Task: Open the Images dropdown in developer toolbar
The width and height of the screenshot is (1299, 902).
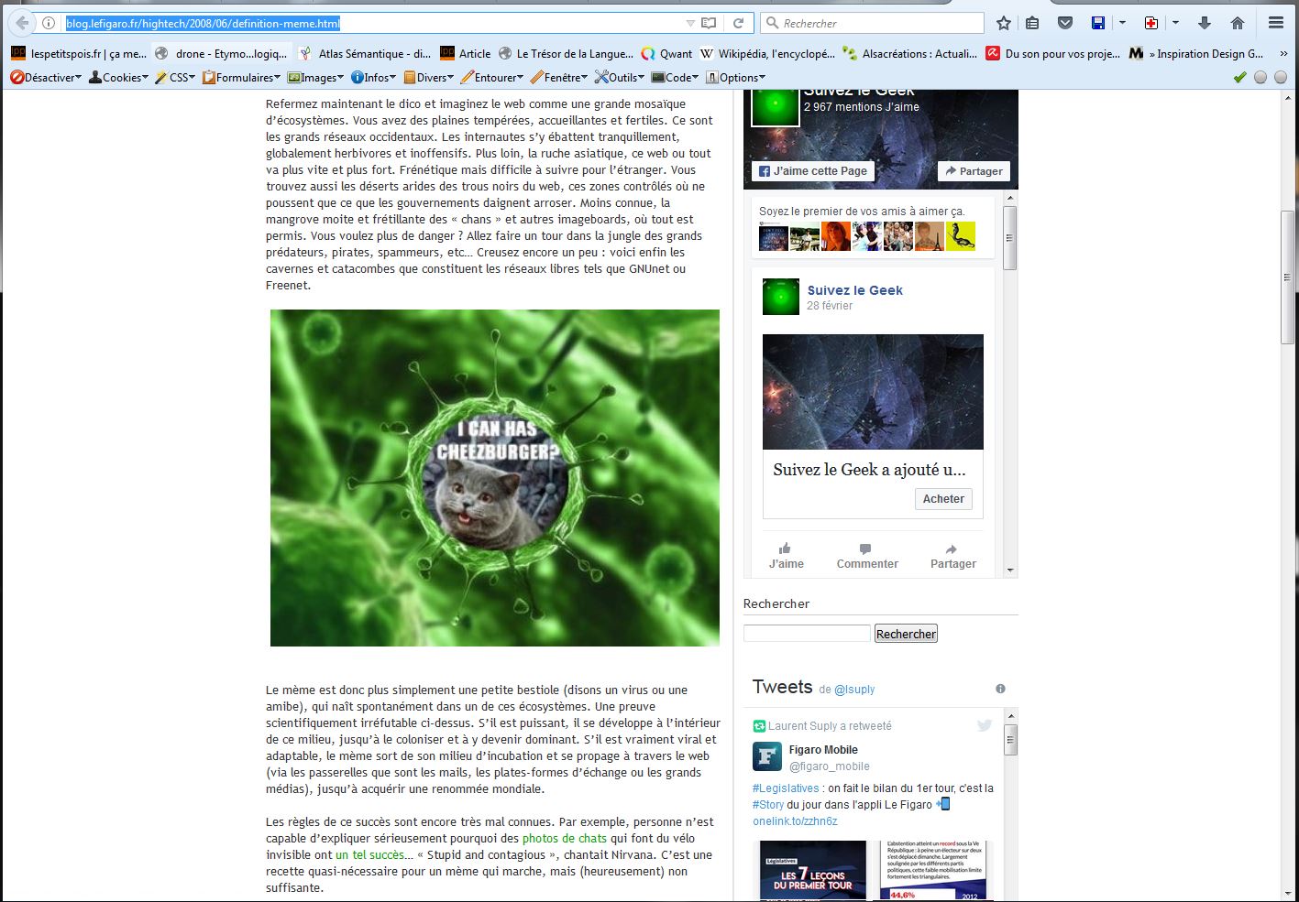Action: click(316, 78)
